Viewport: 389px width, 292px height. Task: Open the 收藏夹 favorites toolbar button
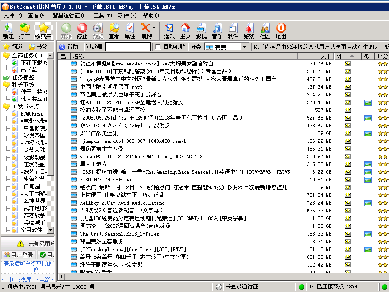[x=43, y=31]
